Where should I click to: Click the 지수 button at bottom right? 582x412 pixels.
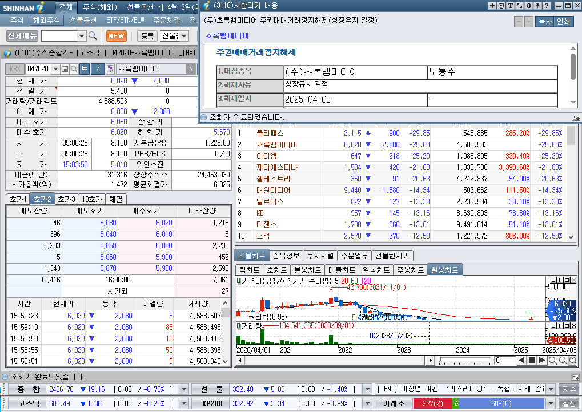(569, 389)
